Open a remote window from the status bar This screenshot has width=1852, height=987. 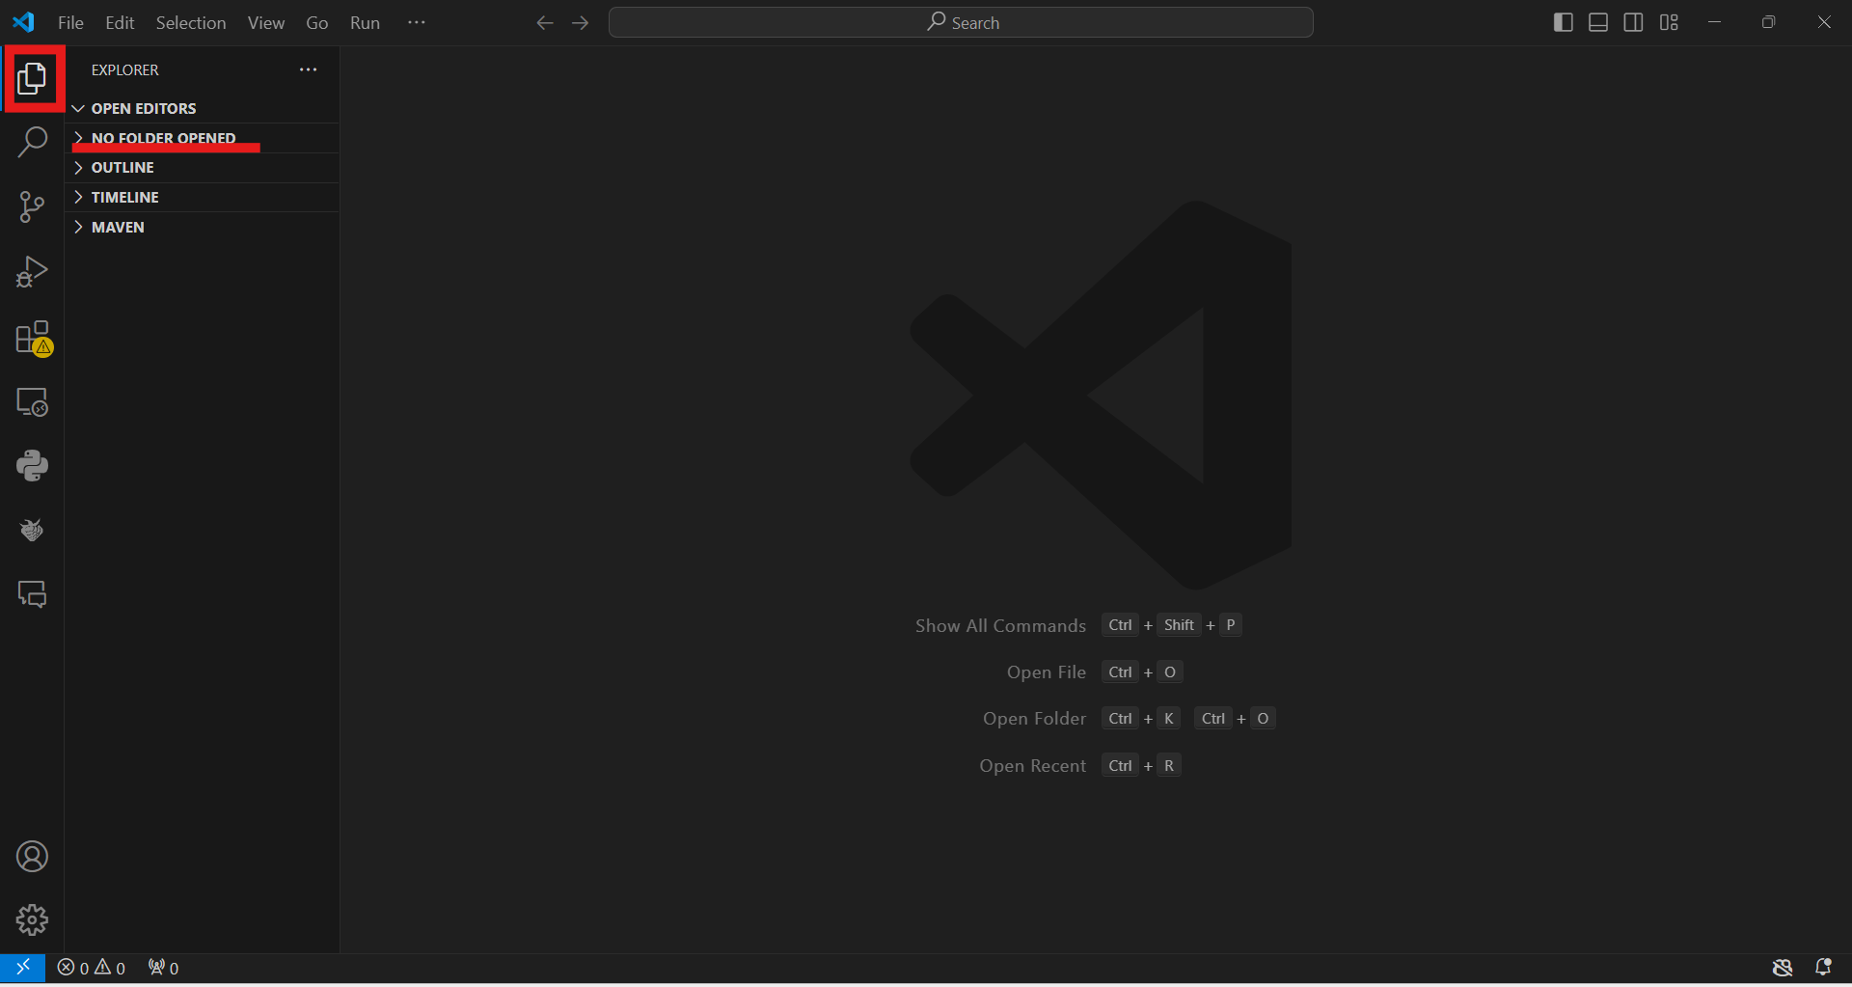coord(22,968)
